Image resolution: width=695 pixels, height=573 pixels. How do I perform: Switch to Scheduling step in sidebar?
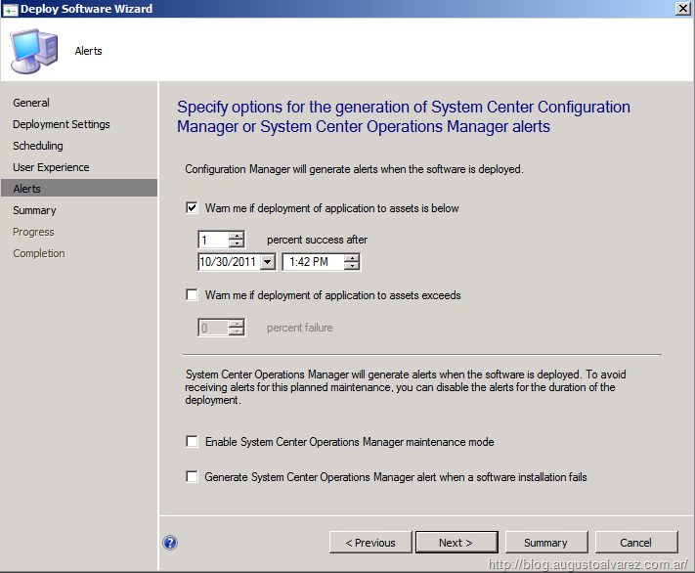click(38, 146)
